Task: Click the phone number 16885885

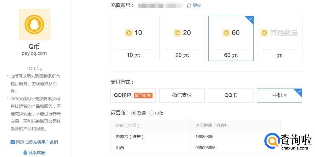Action: 204,137
